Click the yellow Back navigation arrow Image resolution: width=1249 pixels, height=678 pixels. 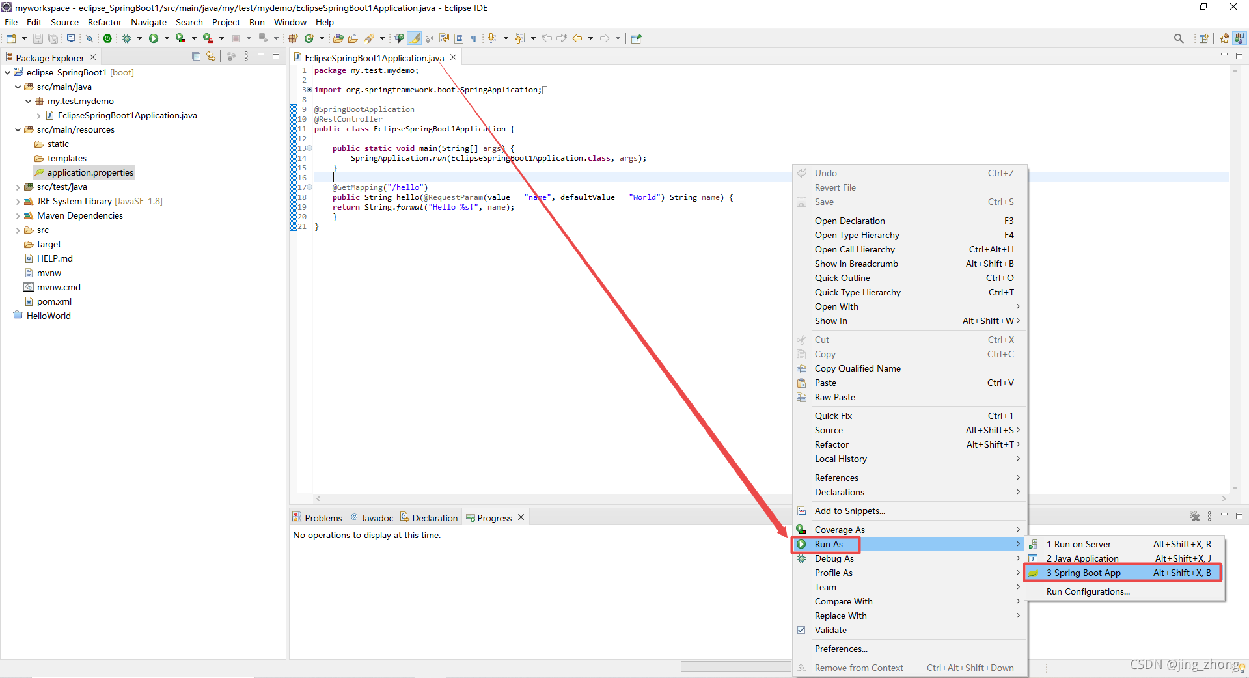[x=577, y=38]
